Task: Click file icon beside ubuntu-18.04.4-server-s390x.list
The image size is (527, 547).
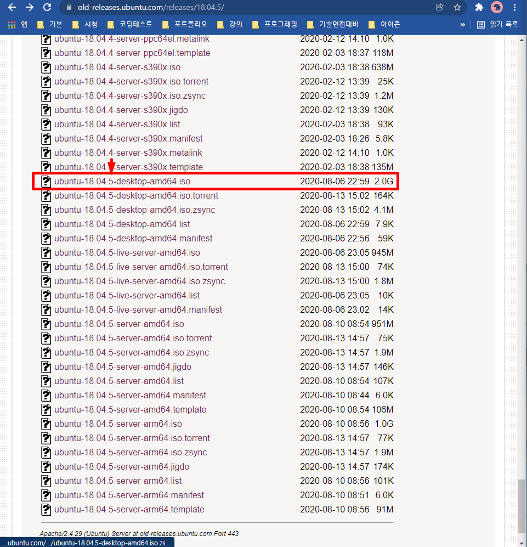Action: pos(46,125)
